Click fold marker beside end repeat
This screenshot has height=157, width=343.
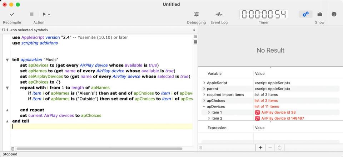[7, 110]
